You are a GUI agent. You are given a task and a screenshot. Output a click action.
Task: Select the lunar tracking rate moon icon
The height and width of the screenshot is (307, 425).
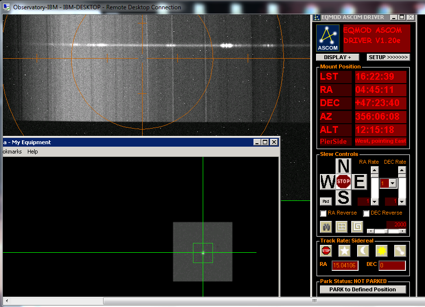[x=363, y=250]
